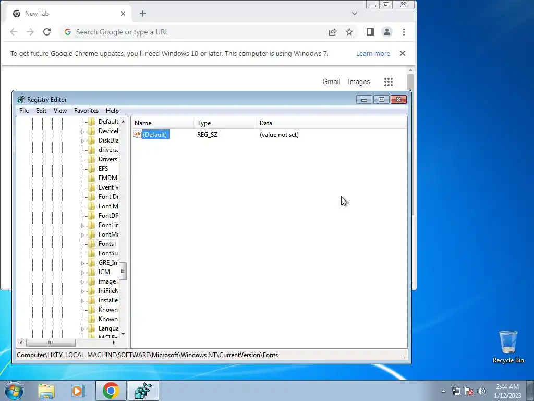Expand the GRE_Ini registry key
534x401 pixels.
click(x=82, y=263)
